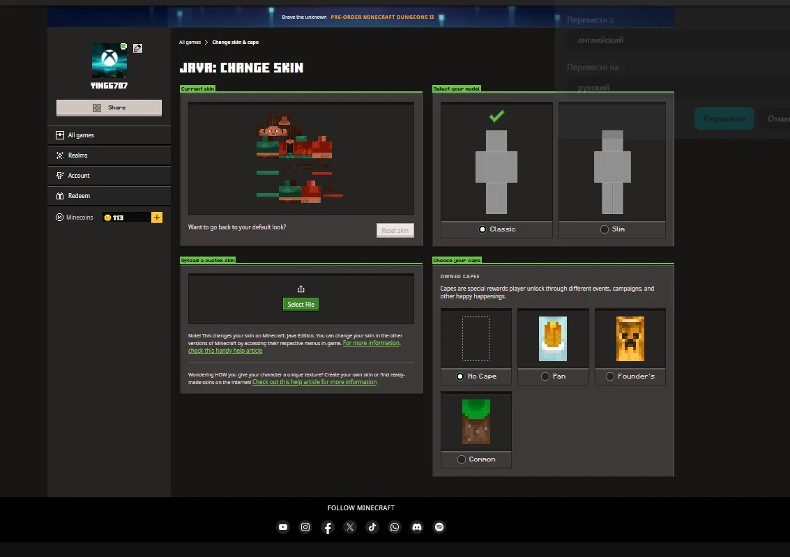790x557 pixels.
Task: Click the green Select File button
Action: [301, 304]
